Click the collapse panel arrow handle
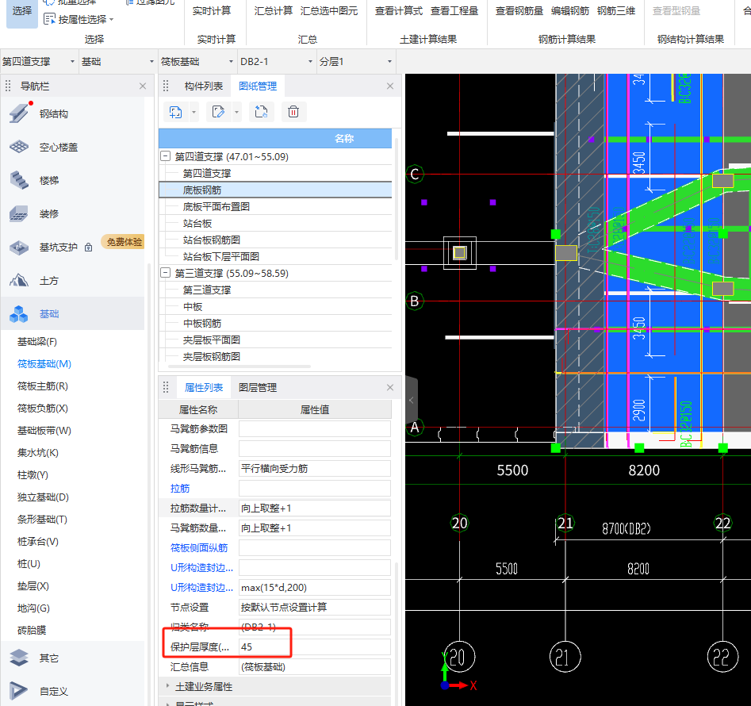The width and height of the screenshot is (751, 706). tap(412, 401)
